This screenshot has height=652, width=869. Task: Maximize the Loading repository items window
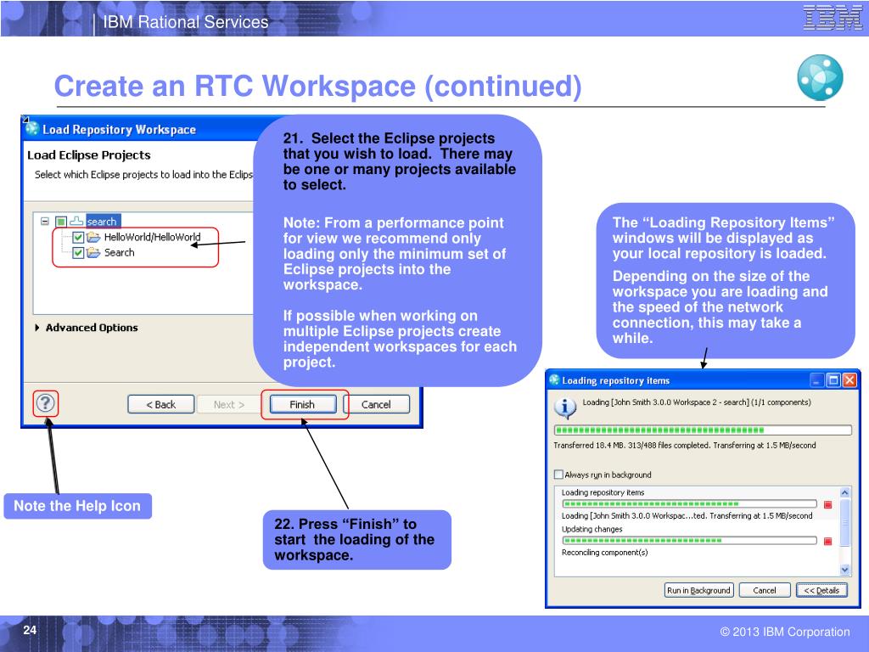[x=833, y=380]
